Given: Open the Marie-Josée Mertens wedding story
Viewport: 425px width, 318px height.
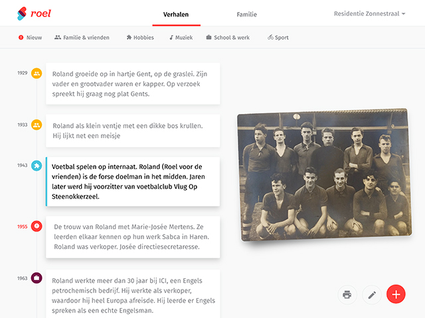Looking at the screenshot, I should 133,237.
